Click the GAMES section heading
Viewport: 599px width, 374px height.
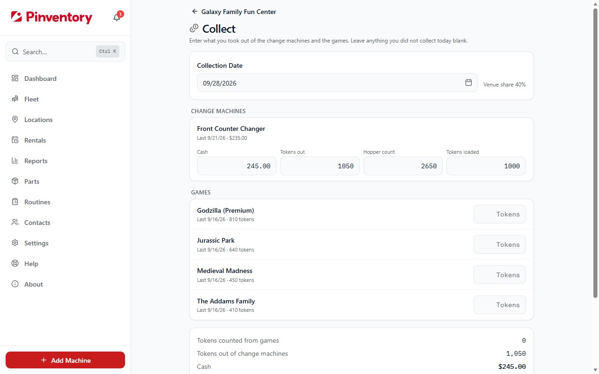201,193
